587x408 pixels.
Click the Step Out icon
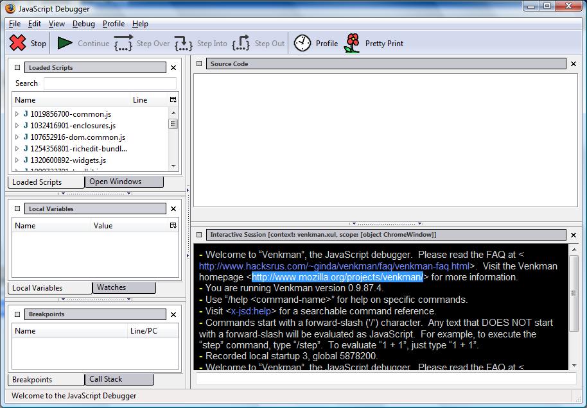point(241,43)
